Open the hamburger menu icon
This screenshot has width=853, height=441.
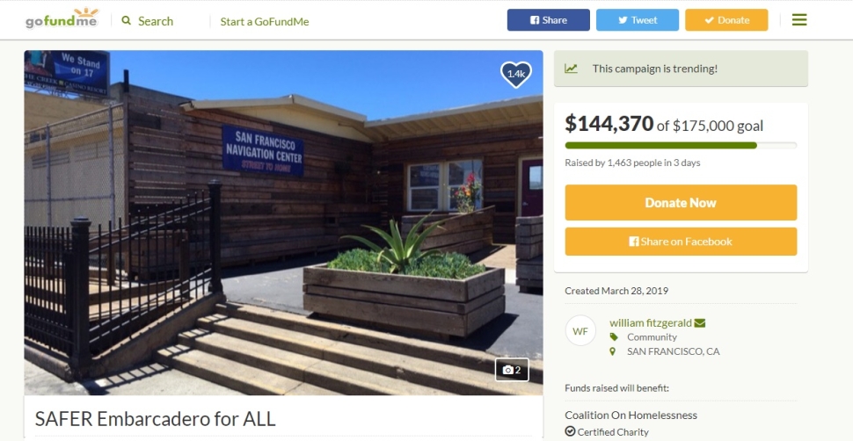(799, 20)
